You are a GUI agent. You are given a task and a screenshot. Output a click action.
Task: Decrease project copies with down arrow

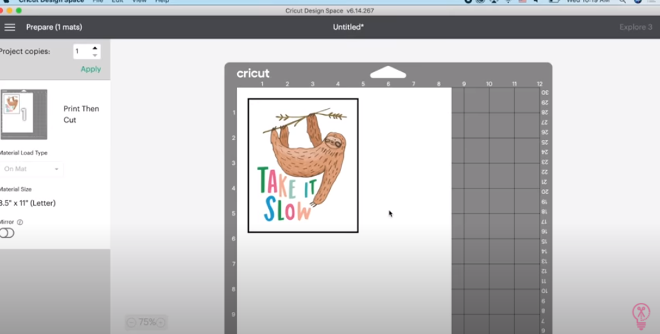point(95,55)
